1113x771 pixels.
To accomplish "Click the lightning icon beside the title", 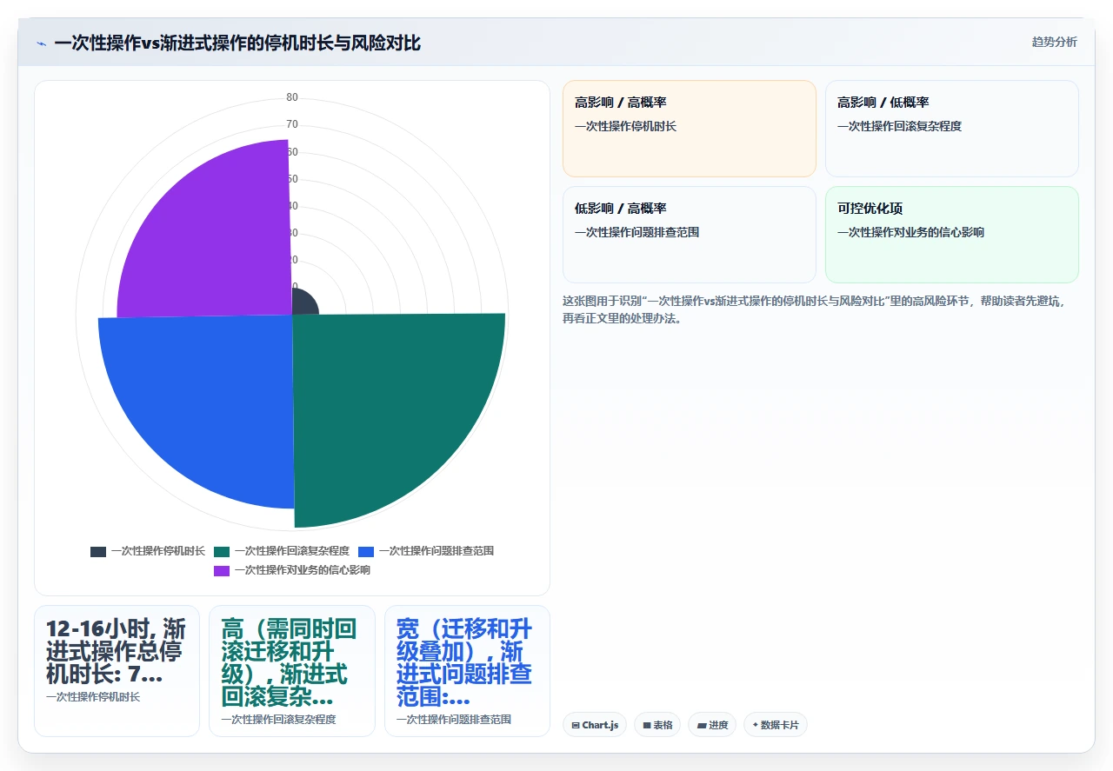I will tap(41, 43).
